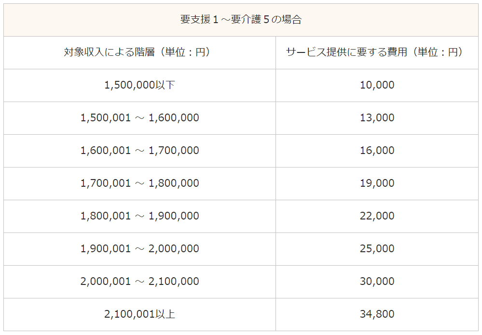Screen dimensions: 482x335
Task: Select the サービス提供に要する費用 column header
Action: (x=377, y=52)
